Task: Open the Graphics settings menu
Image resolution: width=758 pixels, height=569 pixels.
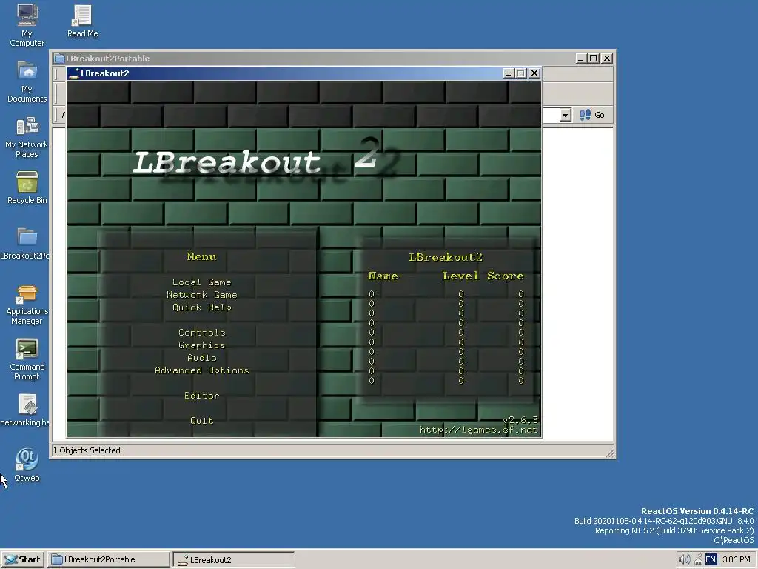Action: [201, 345]
